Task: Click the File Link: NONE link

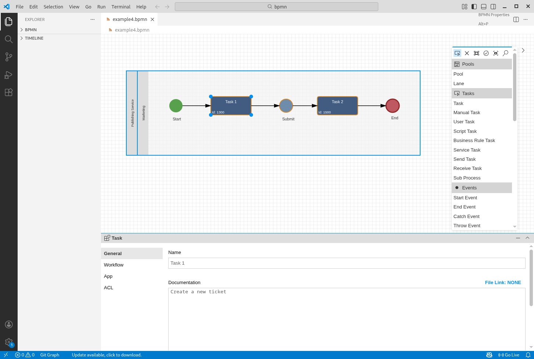Action: pos(503,283)
